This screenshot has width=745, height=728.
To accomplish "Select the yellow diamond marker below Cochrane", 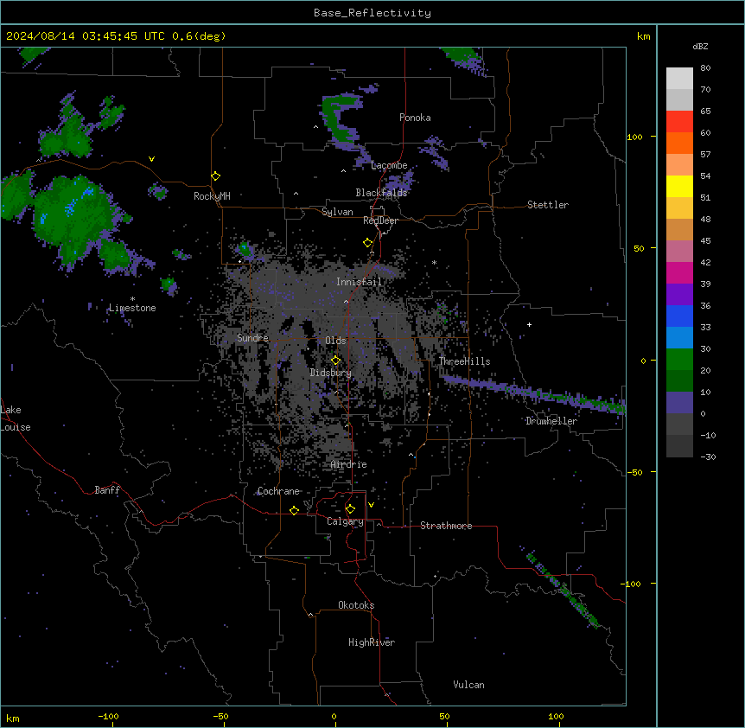I will click(294, 510).
